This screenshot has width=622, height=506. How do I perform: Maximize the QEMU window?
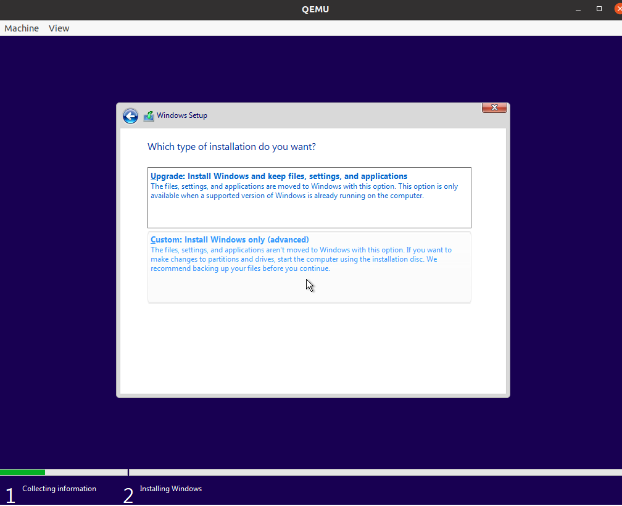(x=599, y=9)
